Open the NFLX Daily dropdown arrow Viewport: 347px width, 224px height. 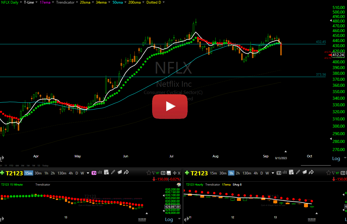click(21, 2)
